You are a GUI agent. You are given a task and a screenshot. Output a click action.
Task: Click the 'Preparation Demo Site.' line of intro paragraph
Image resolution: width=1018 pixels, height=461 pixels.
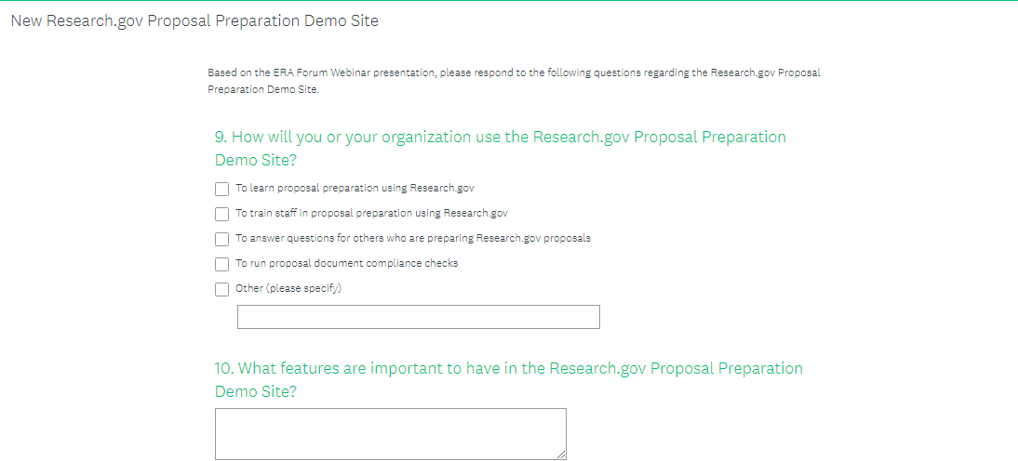tap(263, 90)
